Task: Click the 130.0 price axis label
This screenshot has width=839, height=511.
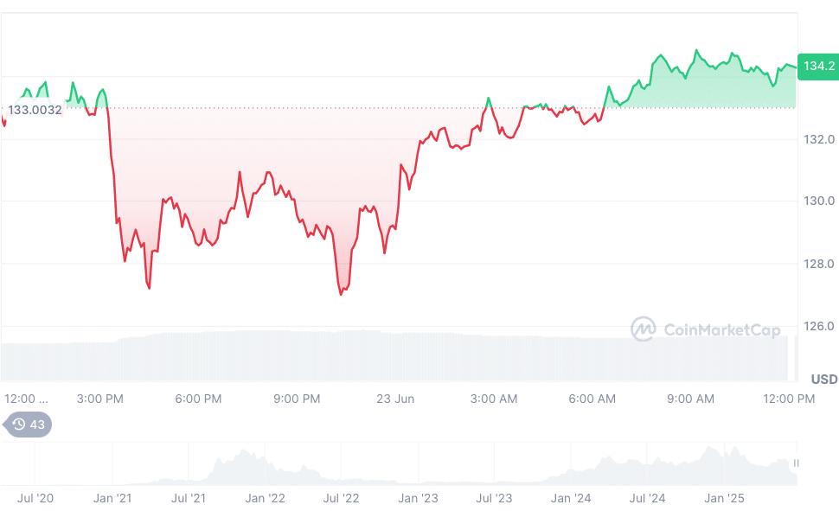Action: [817, 201]
